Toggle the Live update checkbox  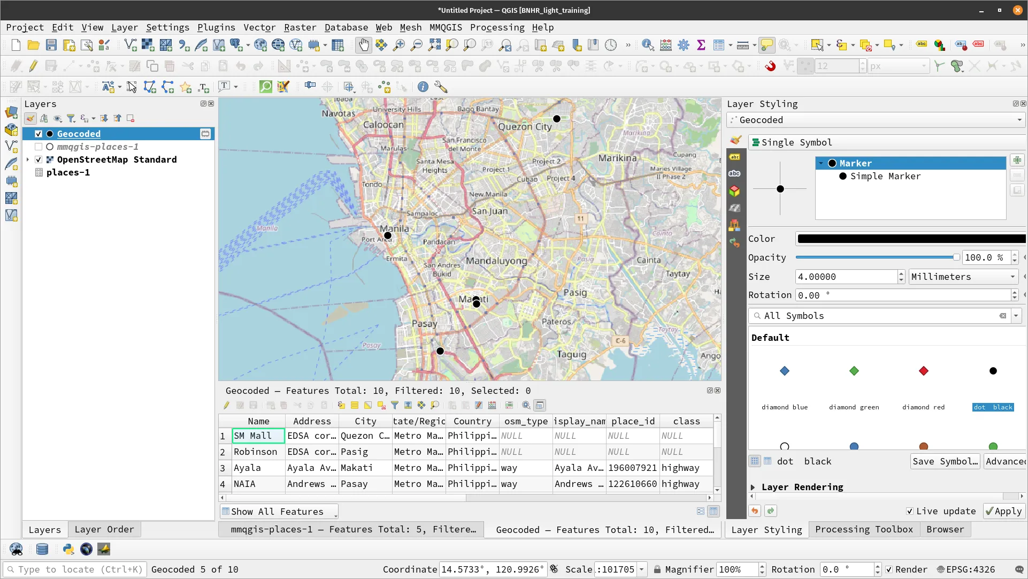point(909,511)
